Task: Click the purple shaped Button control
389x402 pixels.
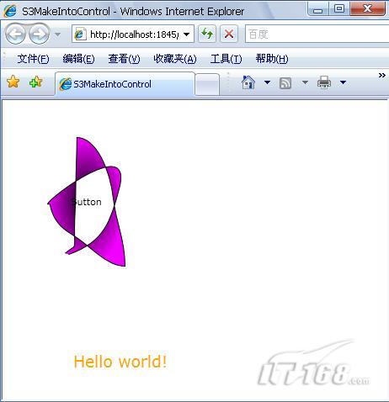Action: tap(87, 202)
